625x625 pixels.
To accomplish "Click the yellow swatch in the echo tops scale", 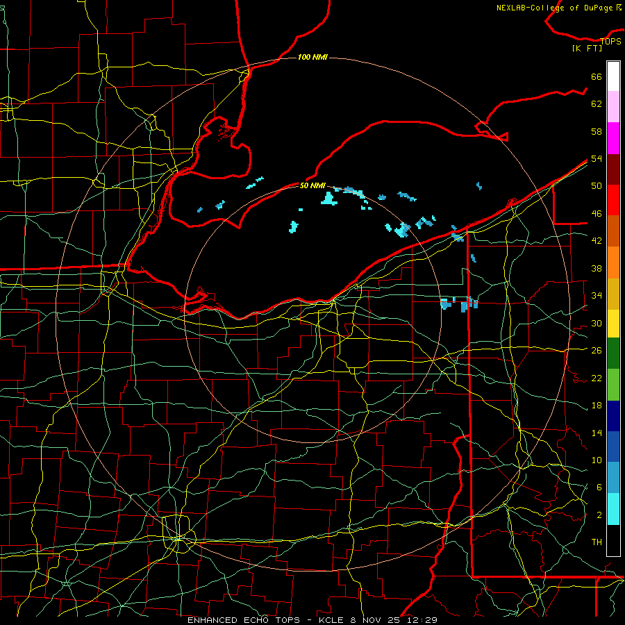I will tap(613, 324).
